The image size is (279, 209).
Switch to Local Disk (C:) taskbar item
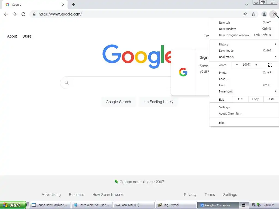point(134,205)
